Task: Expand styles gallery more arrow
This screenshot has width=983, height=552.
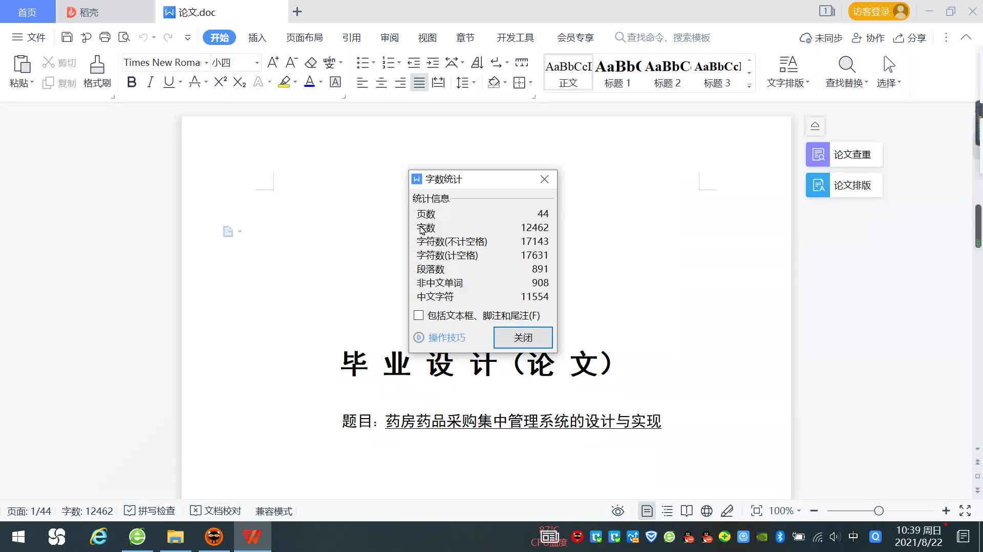Action: [x=749, y=85]
